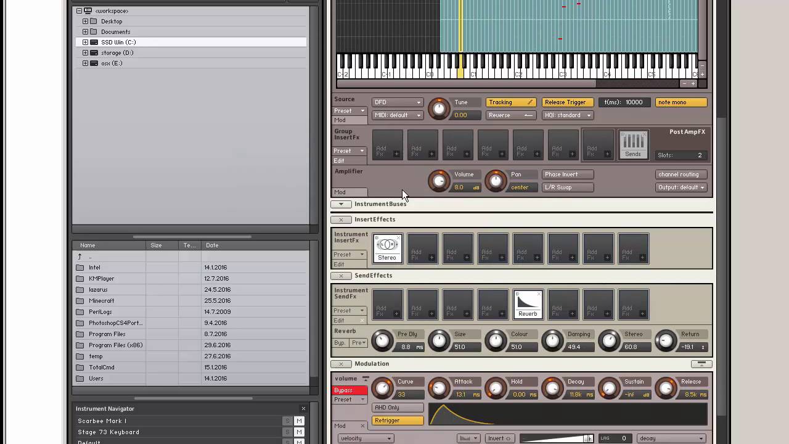Toggle Phase Invert in Amplifier
The image size is (789, 444).
tap(568, 175)
